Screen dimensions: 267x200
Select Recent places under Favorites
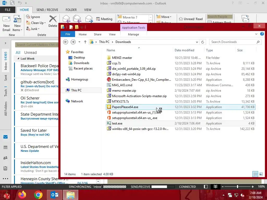[x=80, y=68]
